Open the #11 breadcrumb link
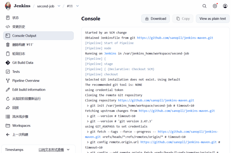 (70, 6)
